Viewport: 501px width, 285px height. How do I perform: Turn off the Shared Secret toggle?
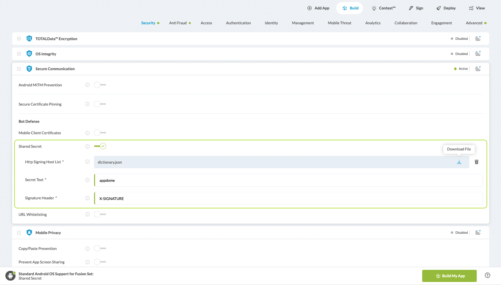(x=100, y=146)
